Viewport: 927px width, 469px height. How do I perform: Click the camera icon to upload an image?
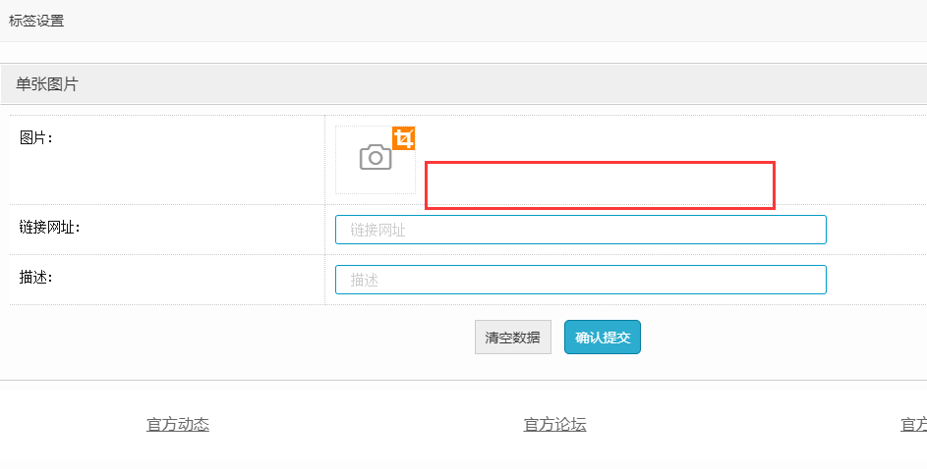(375, 158)
